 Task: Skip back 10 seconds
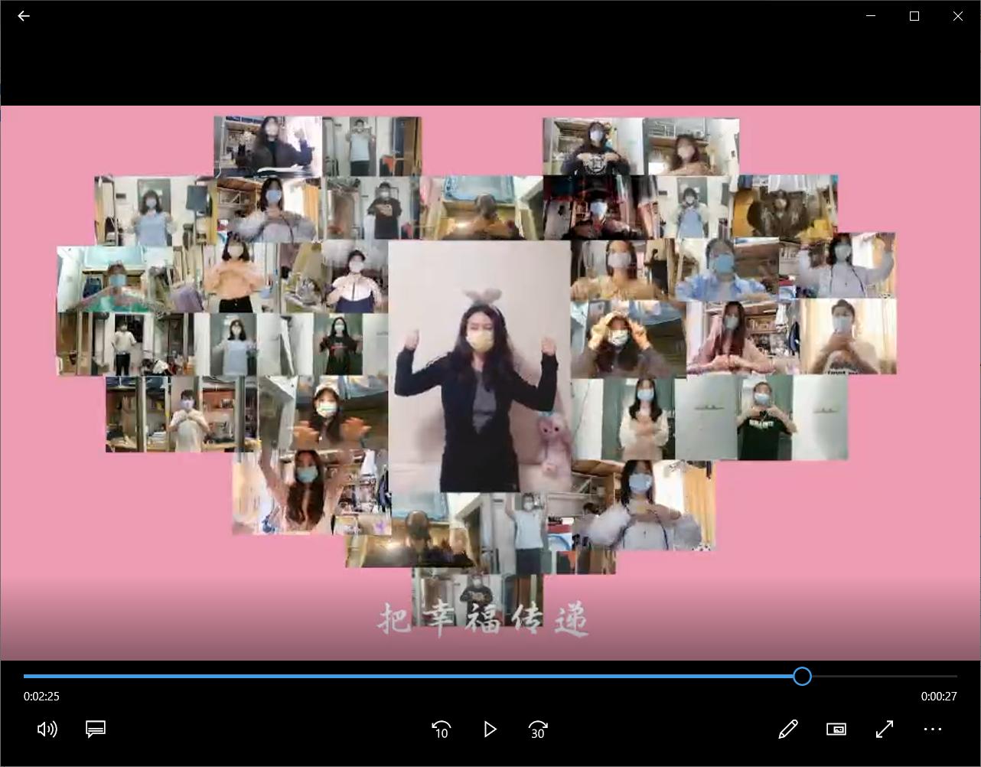point(442,729)
